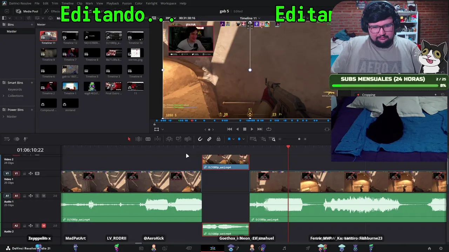Screen dimensions: 449x252
Task: Select Timeline 12 thumbnail in media pool
Action: 70,36
